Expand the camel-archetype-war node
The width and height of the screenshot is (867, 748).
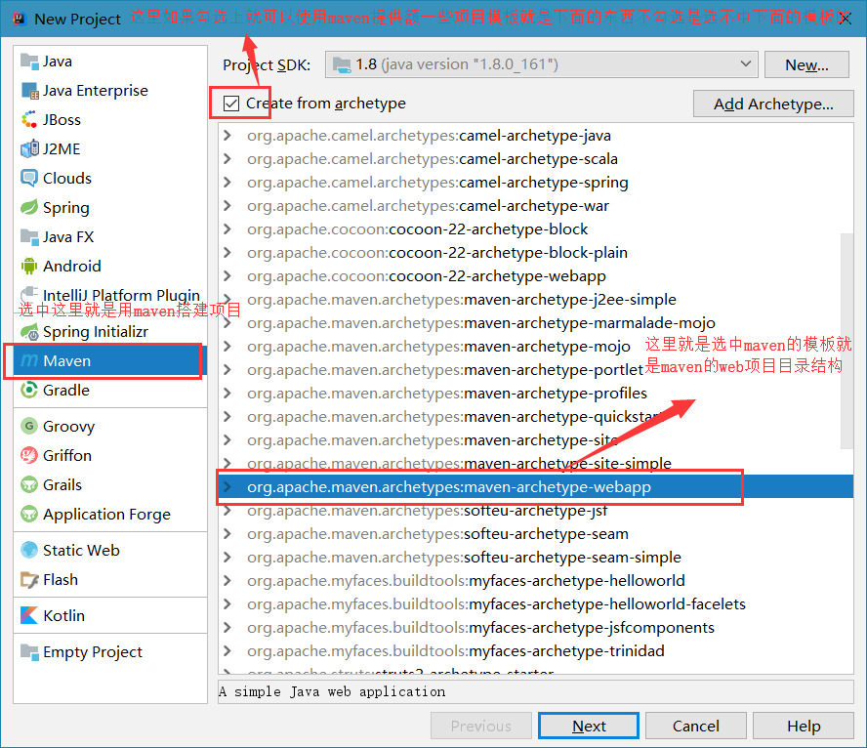[x=227, y=206]
